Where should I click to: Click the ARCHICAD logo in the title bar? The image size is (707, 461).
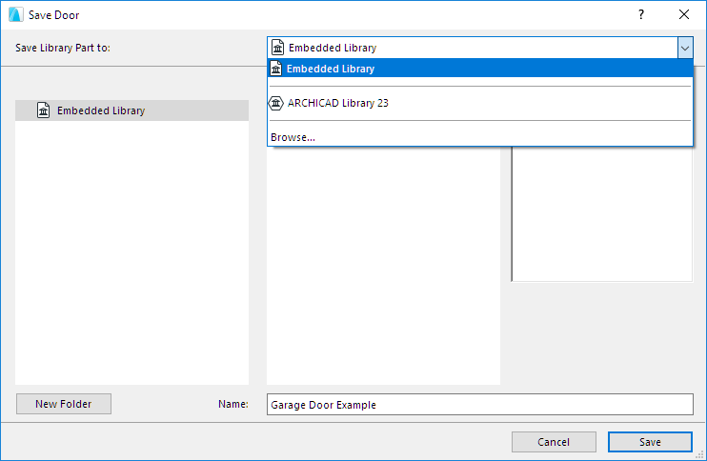[x=16, y=14]
